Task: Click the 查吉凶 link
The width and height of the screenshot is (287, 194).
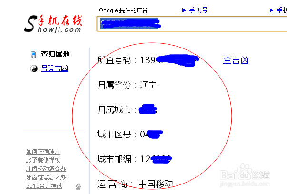Action: (x=236, y=60)
